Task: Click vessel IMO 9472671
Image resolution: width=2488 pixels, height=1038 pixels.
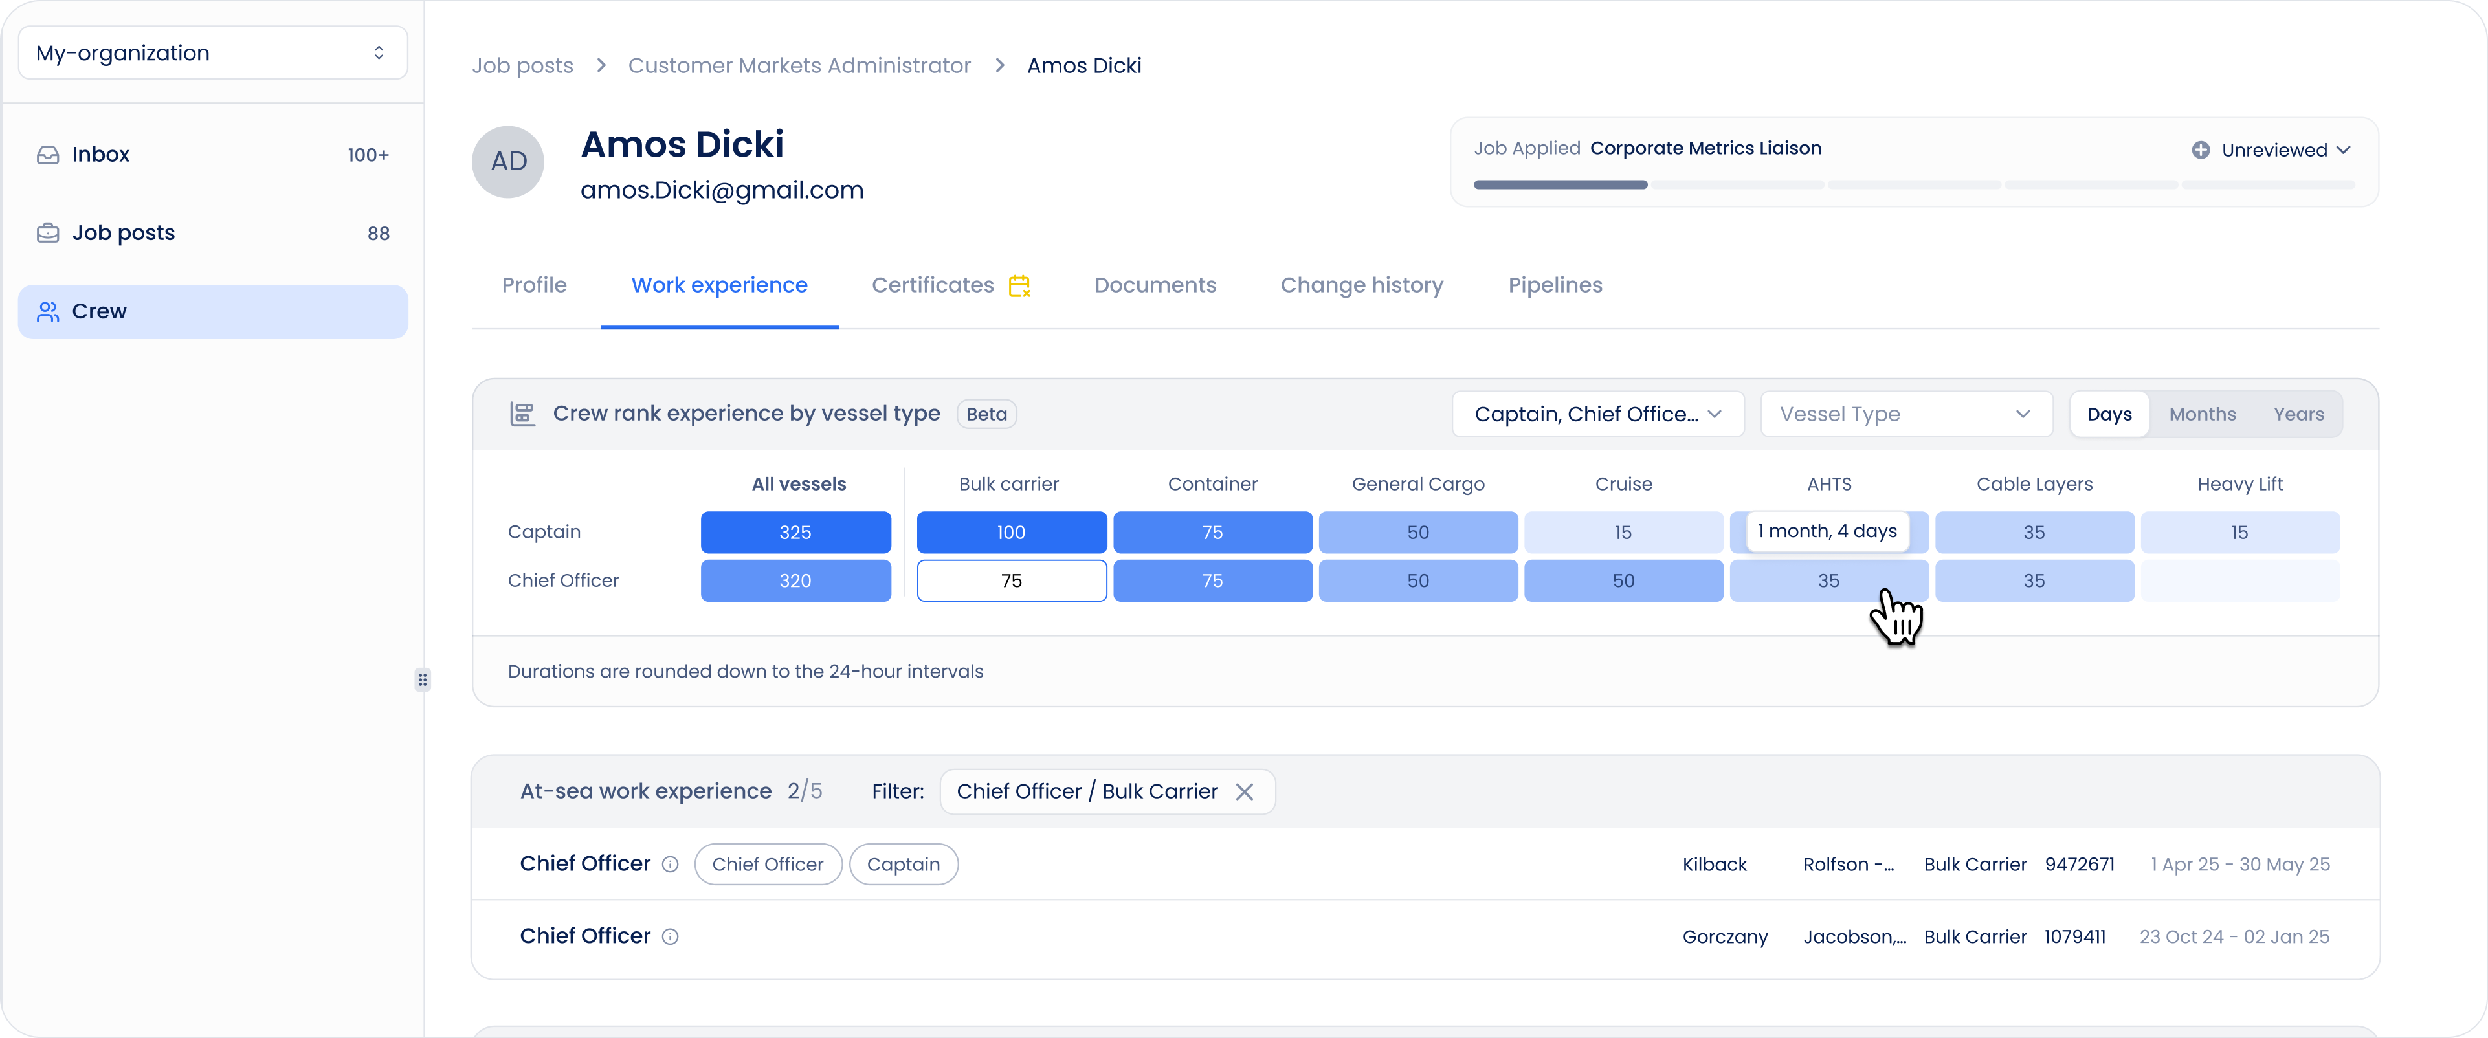Action: (2080, 864)
